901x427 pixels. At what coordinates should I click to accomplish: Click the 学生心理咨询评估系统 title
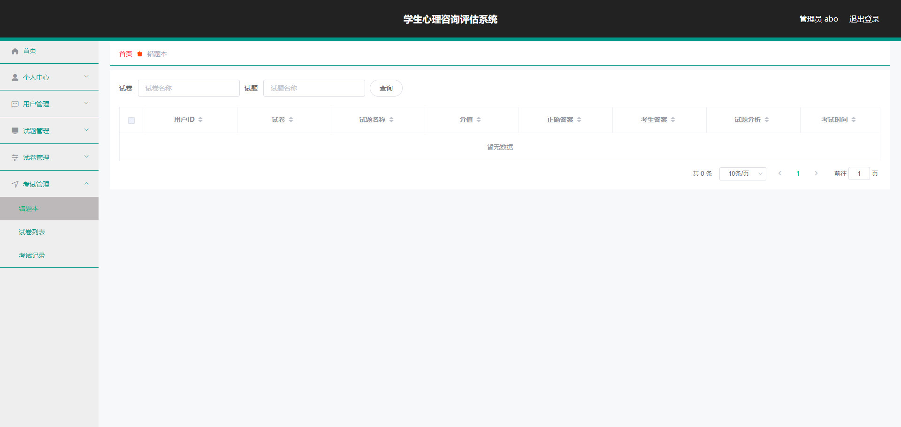[450, 19]
